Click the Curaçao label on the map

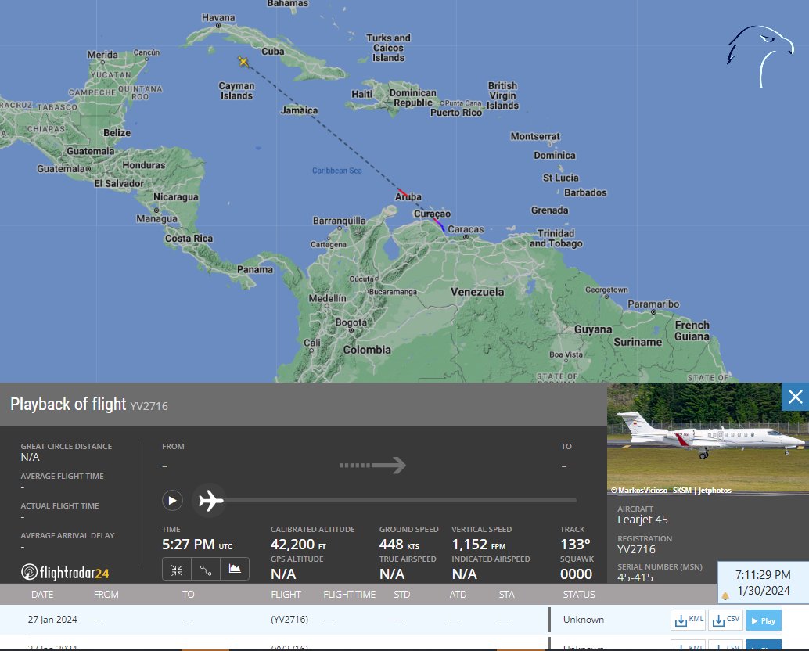[433, 214]
